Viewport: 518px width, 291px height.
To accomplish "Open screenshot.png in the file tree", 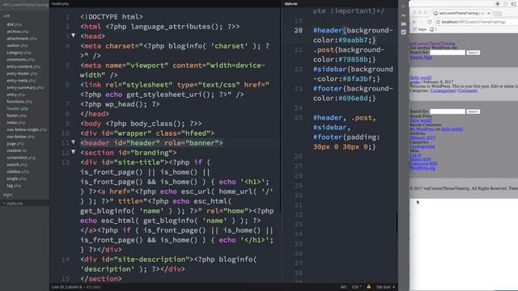I will (x=21, y=158).
